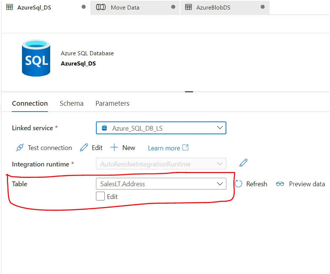Click Edit for the linked service

[x=91, y=148]
